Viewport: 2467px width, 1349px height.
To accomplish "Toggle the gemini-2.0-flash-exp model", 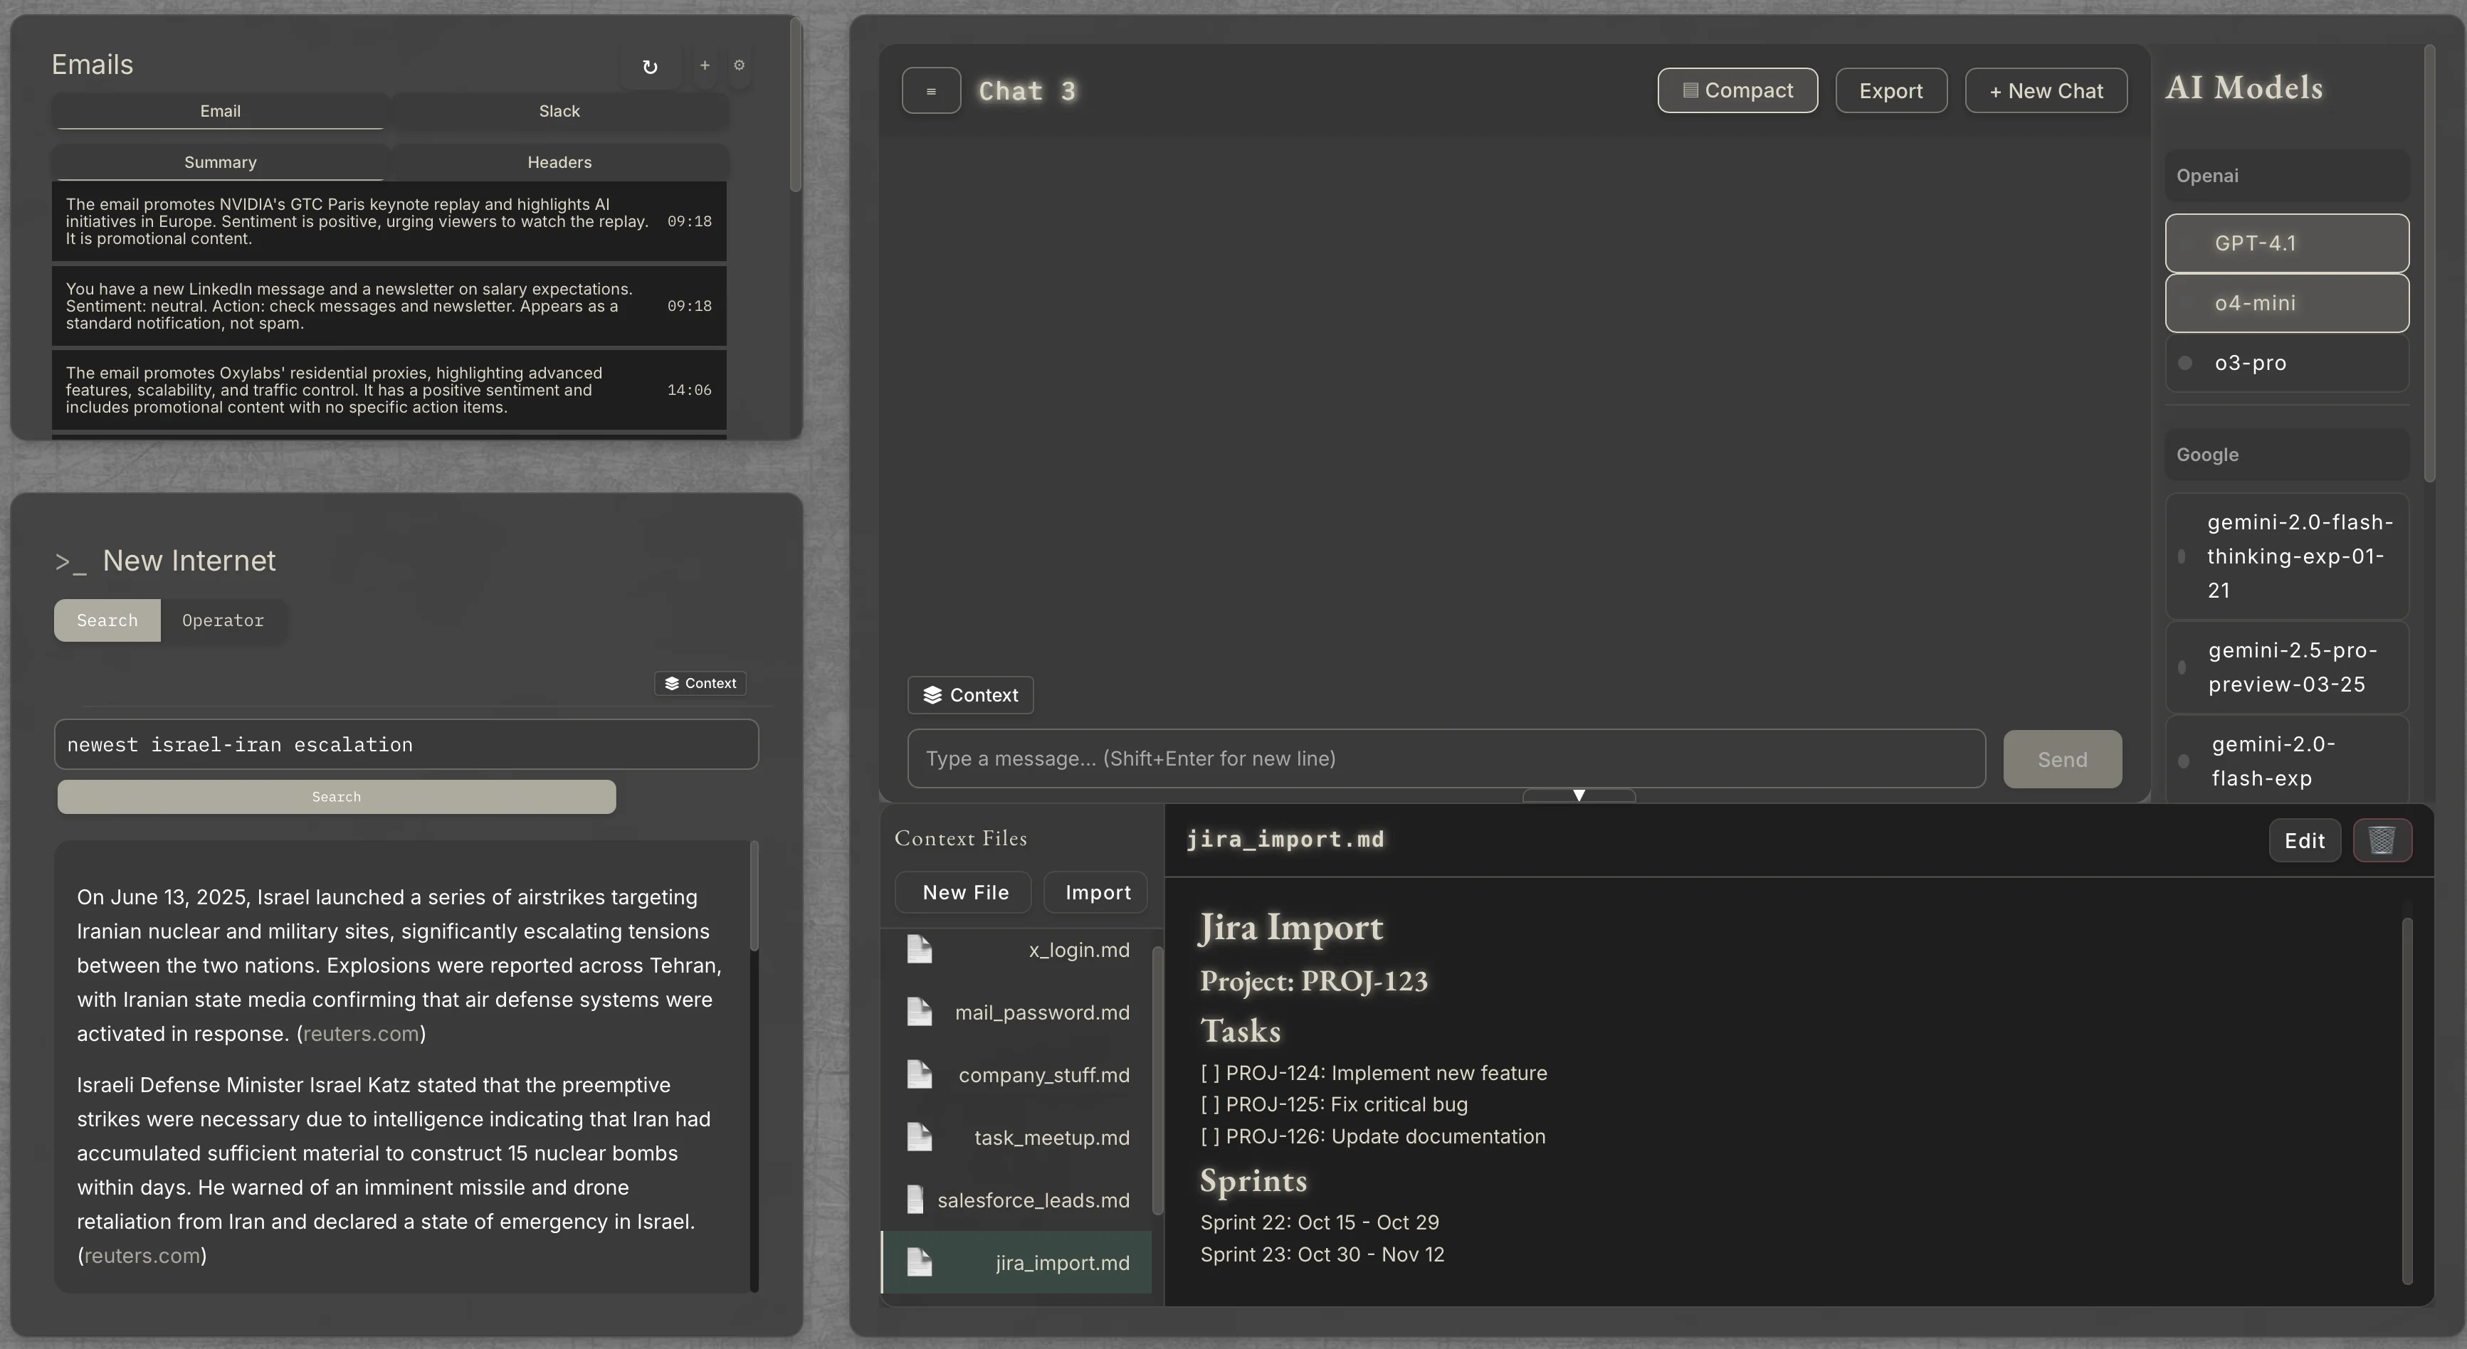I will point(2286,761).
